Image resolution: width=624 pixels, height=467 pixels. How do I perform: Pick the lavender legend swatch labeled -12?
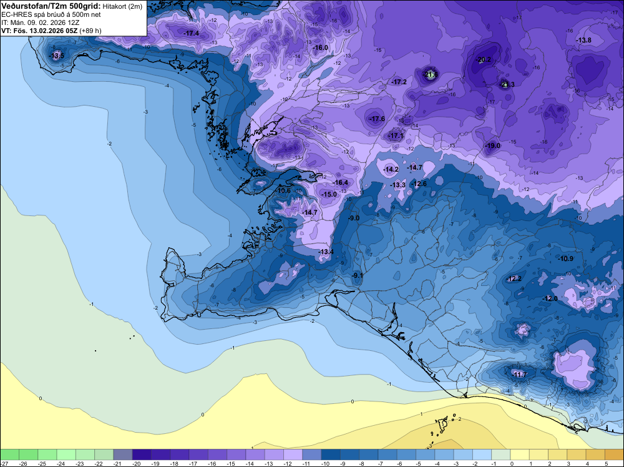[x=293, y=455]
